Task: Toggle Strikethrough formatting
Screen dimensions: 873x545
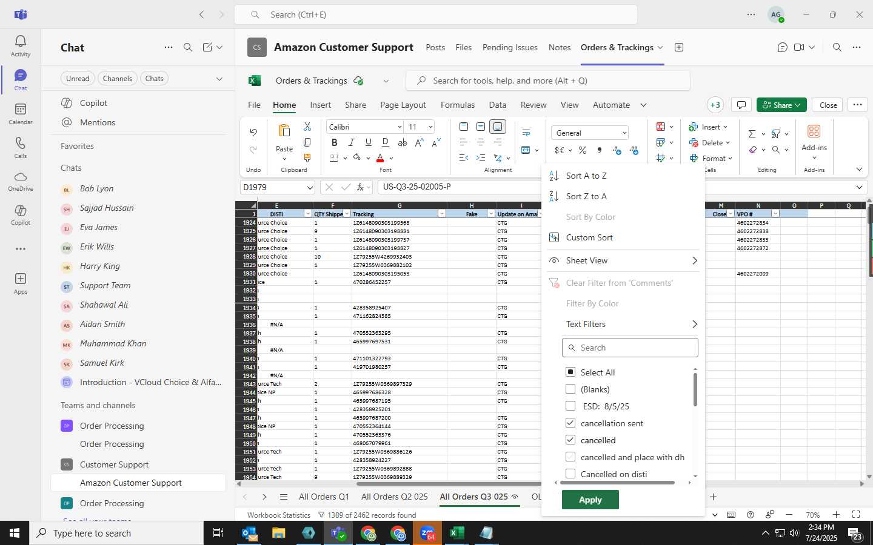Action: pos(402,142)
